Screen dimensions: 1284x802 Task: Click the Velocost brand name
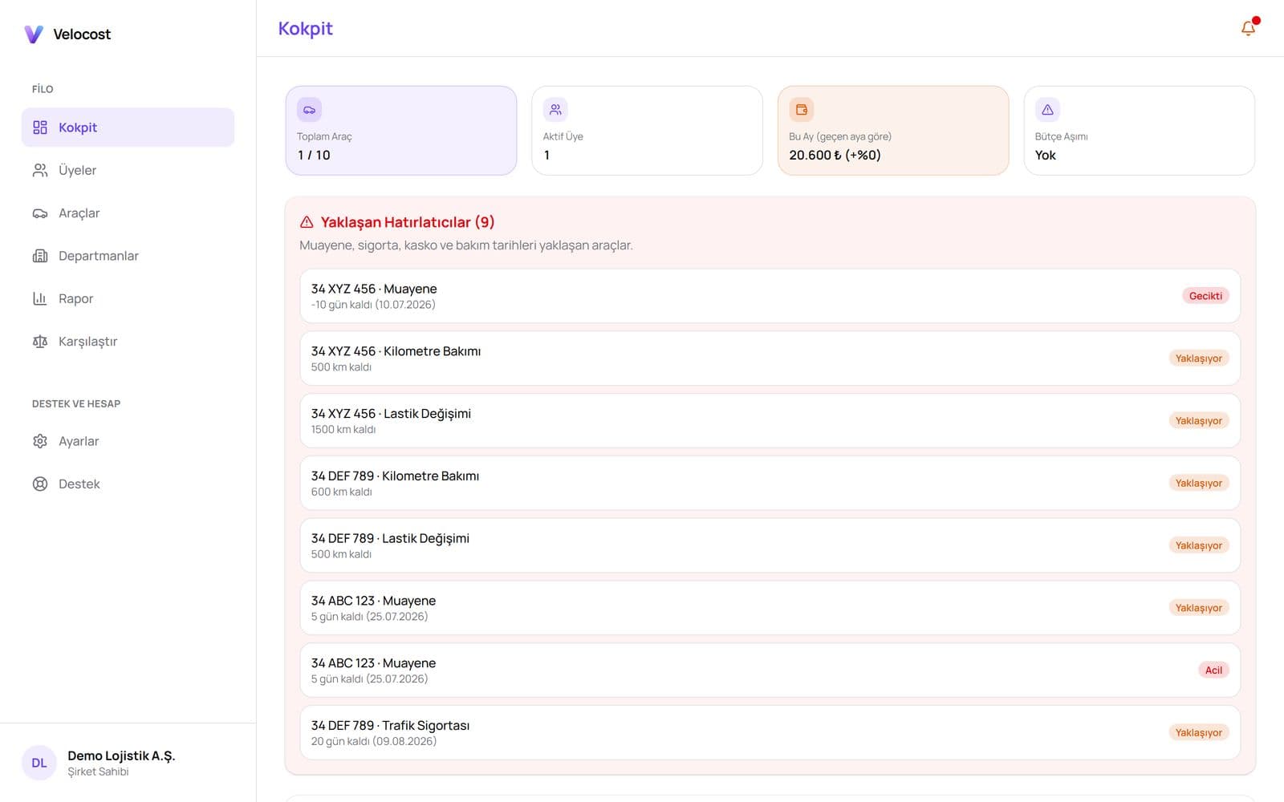coord(82,34)
